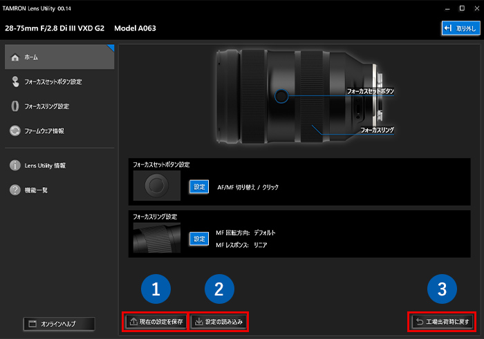The image size is (484, 339).
Task: Open フォーカスセットボタン設定 in the sidebar
Action: pos(53,81)
